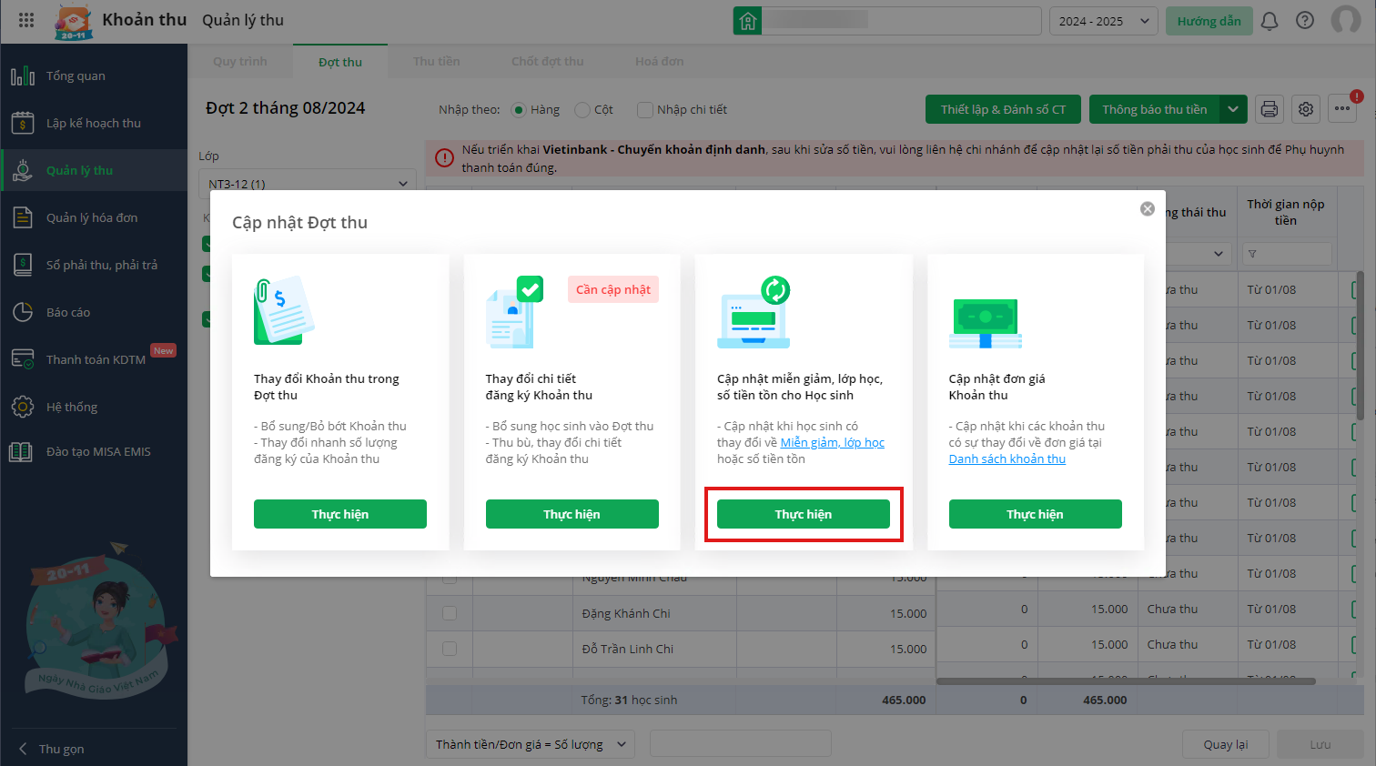1376x766 pixels.
Task: Switch to the Quy trình tab
Action: [240, 62]
